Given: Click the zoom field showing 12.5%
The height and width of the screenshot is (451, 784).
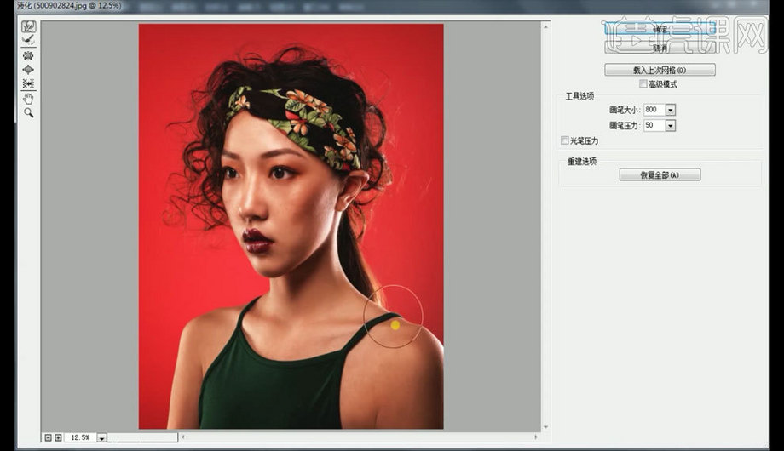Looking at the screenshot, I should [80, 437].
